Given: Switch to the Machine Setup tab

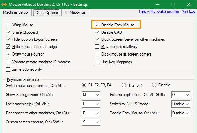Looking at the screenshot, I should point(15,12).
